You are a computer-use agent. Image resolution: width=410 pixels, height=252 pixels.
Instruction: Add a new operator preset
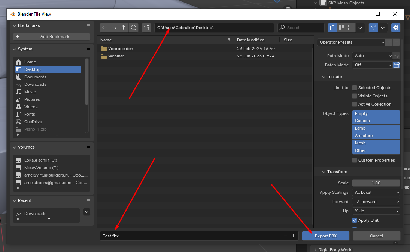pyautogui.click(x=389, y=42)
